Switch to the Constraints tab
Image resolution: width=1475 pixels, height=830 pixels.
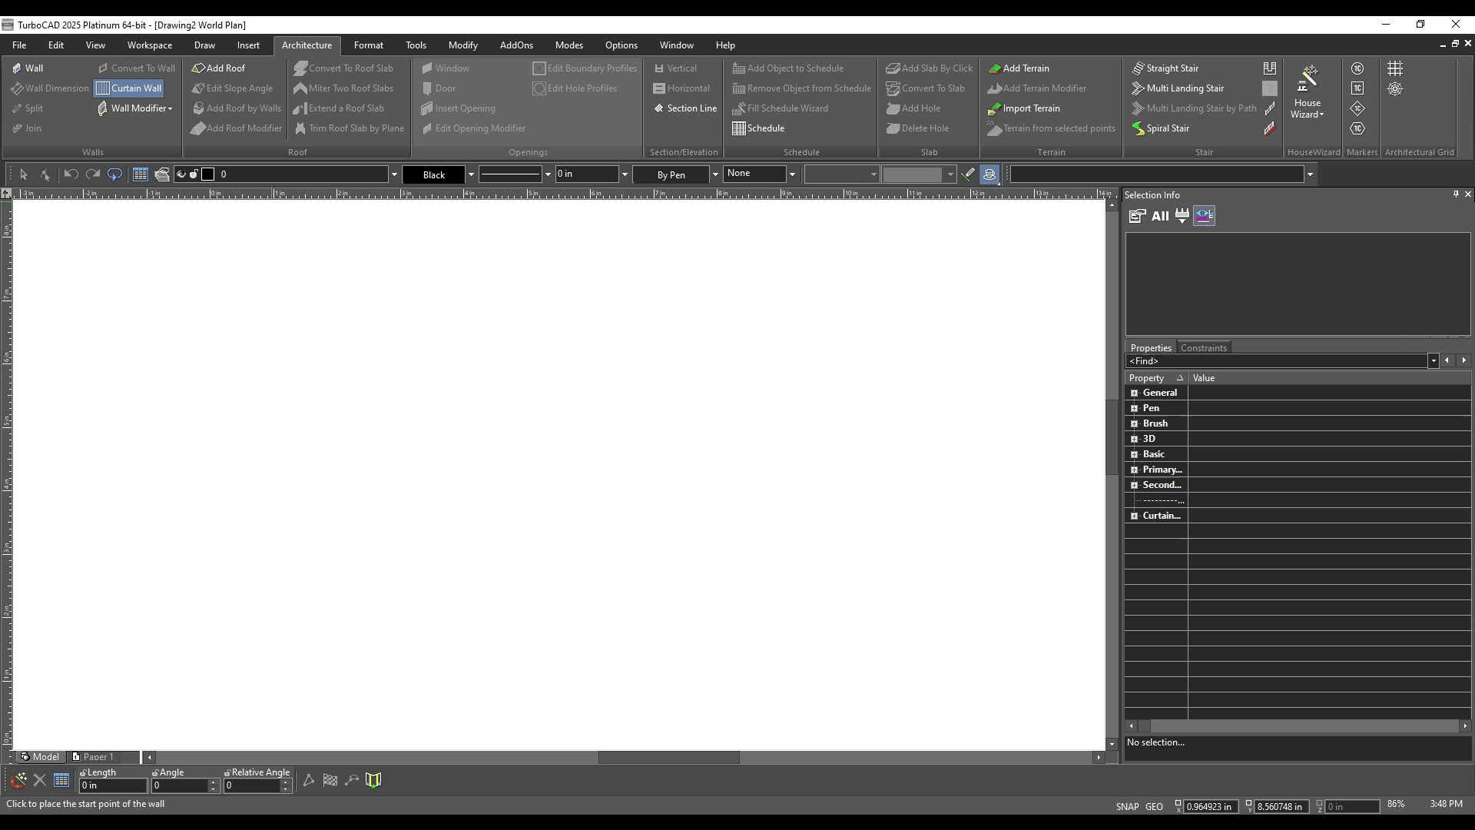point(1203,348)
